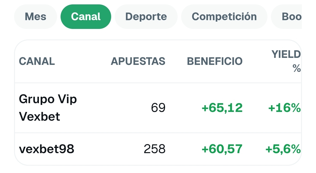Switch to the Competición tab

point(224,17)
